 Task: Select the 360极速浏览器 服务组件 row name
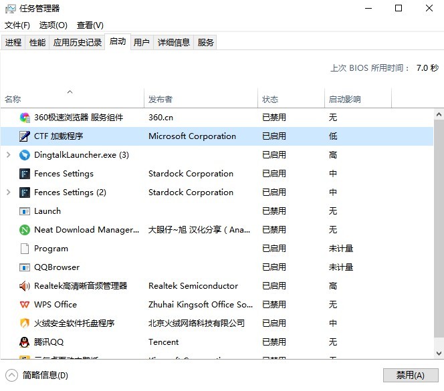(x=79, y=118)
